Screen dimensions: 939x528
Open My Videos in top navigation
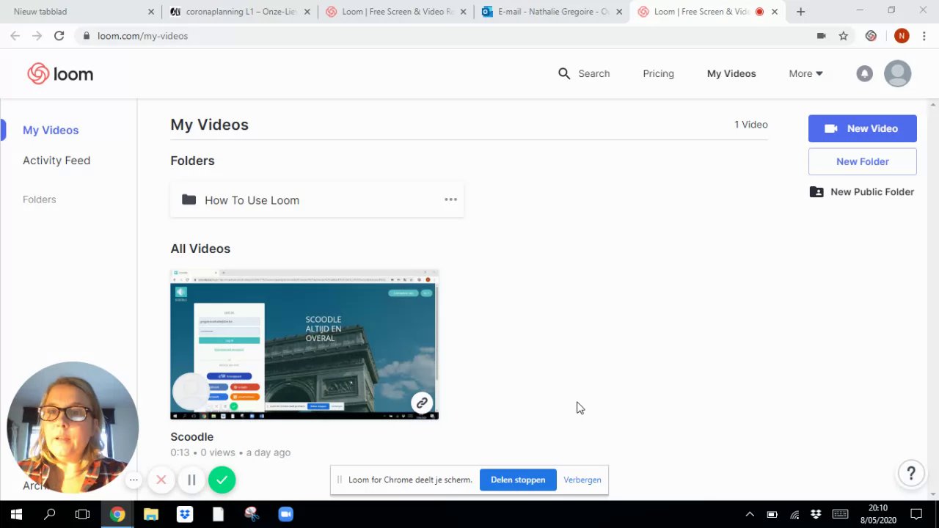[x=731, y=73]
